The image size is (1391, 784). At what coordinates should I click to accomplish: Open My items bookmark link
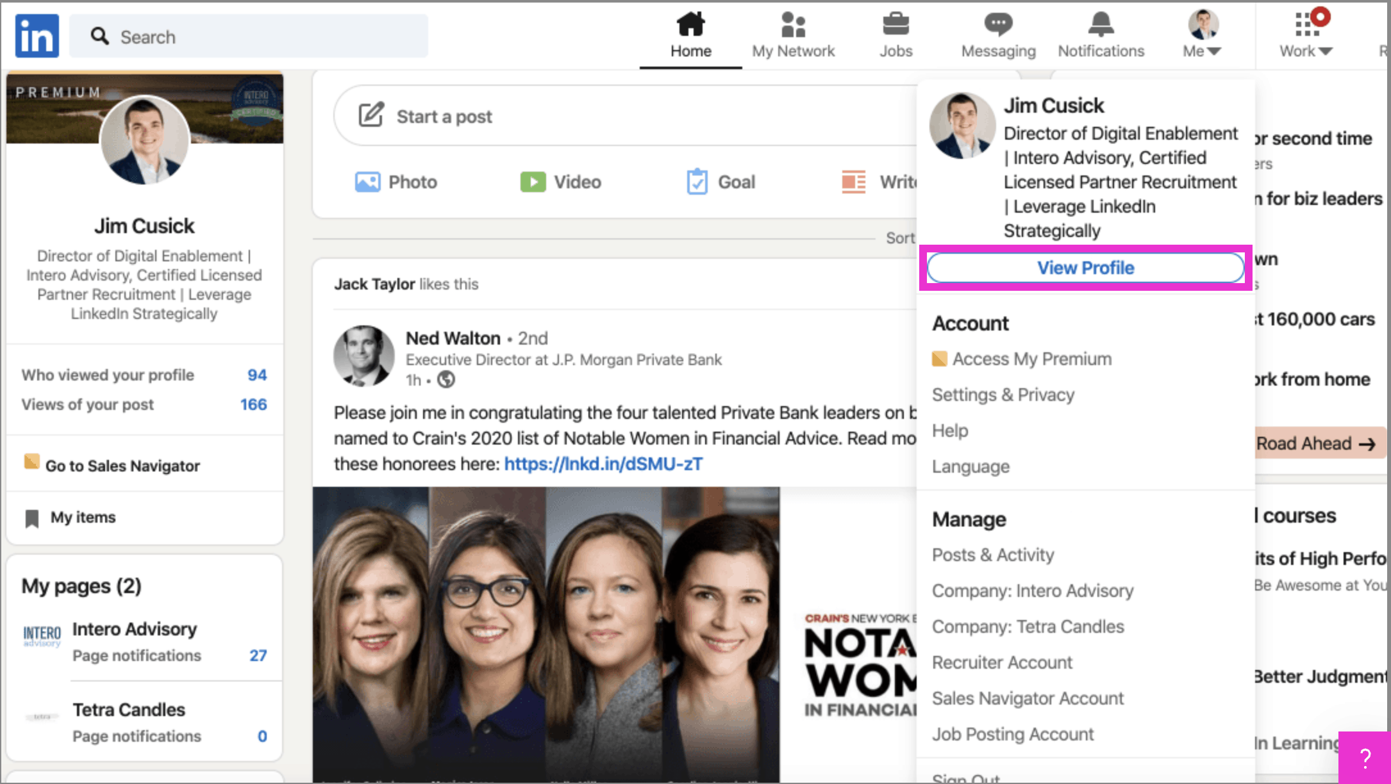point(83,517)
